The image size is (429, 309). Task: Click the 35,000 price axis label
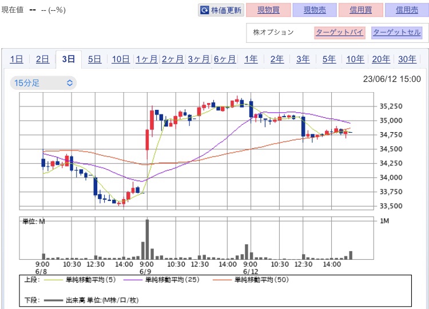(391, 120)
